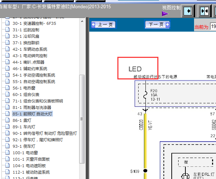Click the CBB20 circuit label
This screenshot has width=216, height=179.
pyautogui.click(x=141, y=125)
